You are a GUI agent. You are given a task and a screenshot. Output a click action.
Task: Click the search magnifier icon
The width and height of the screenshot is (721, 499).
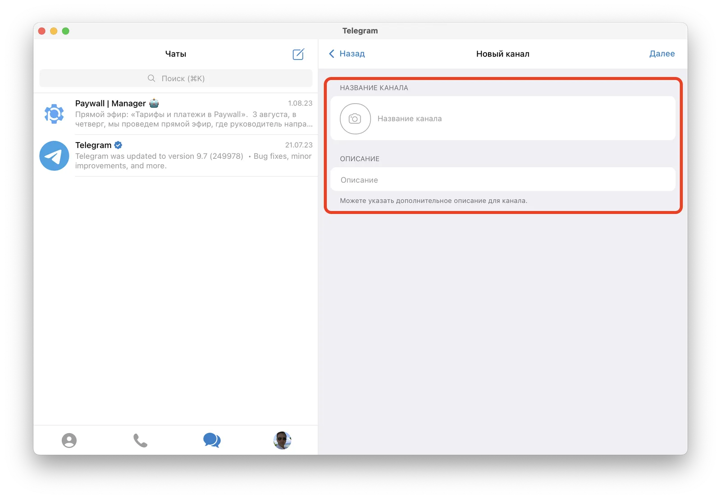click(x=151, y=78)
